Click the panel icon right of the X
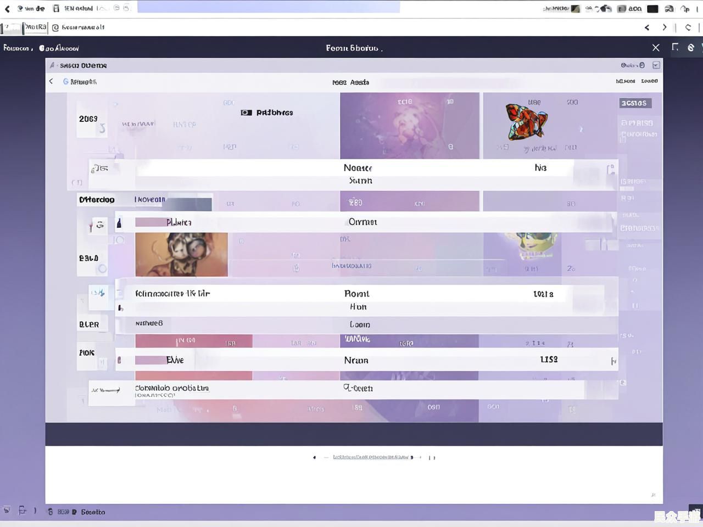 coord(675,48)
